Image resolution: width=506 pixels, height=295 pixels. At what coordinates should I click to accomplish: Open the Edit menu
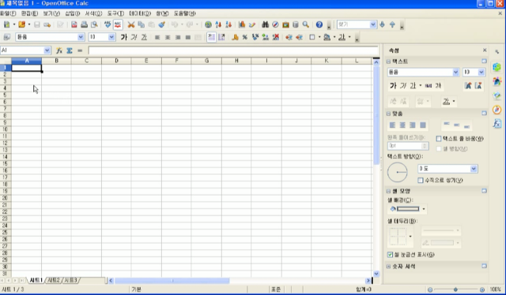(x=29, y=13)
